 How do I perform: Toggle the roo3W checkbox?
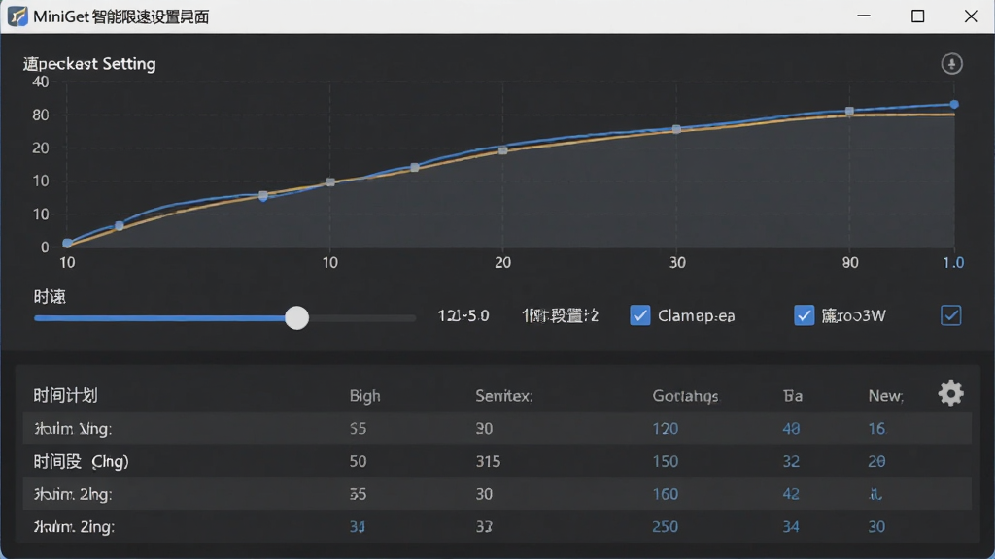pyautogui.click(x=804, y=315)
